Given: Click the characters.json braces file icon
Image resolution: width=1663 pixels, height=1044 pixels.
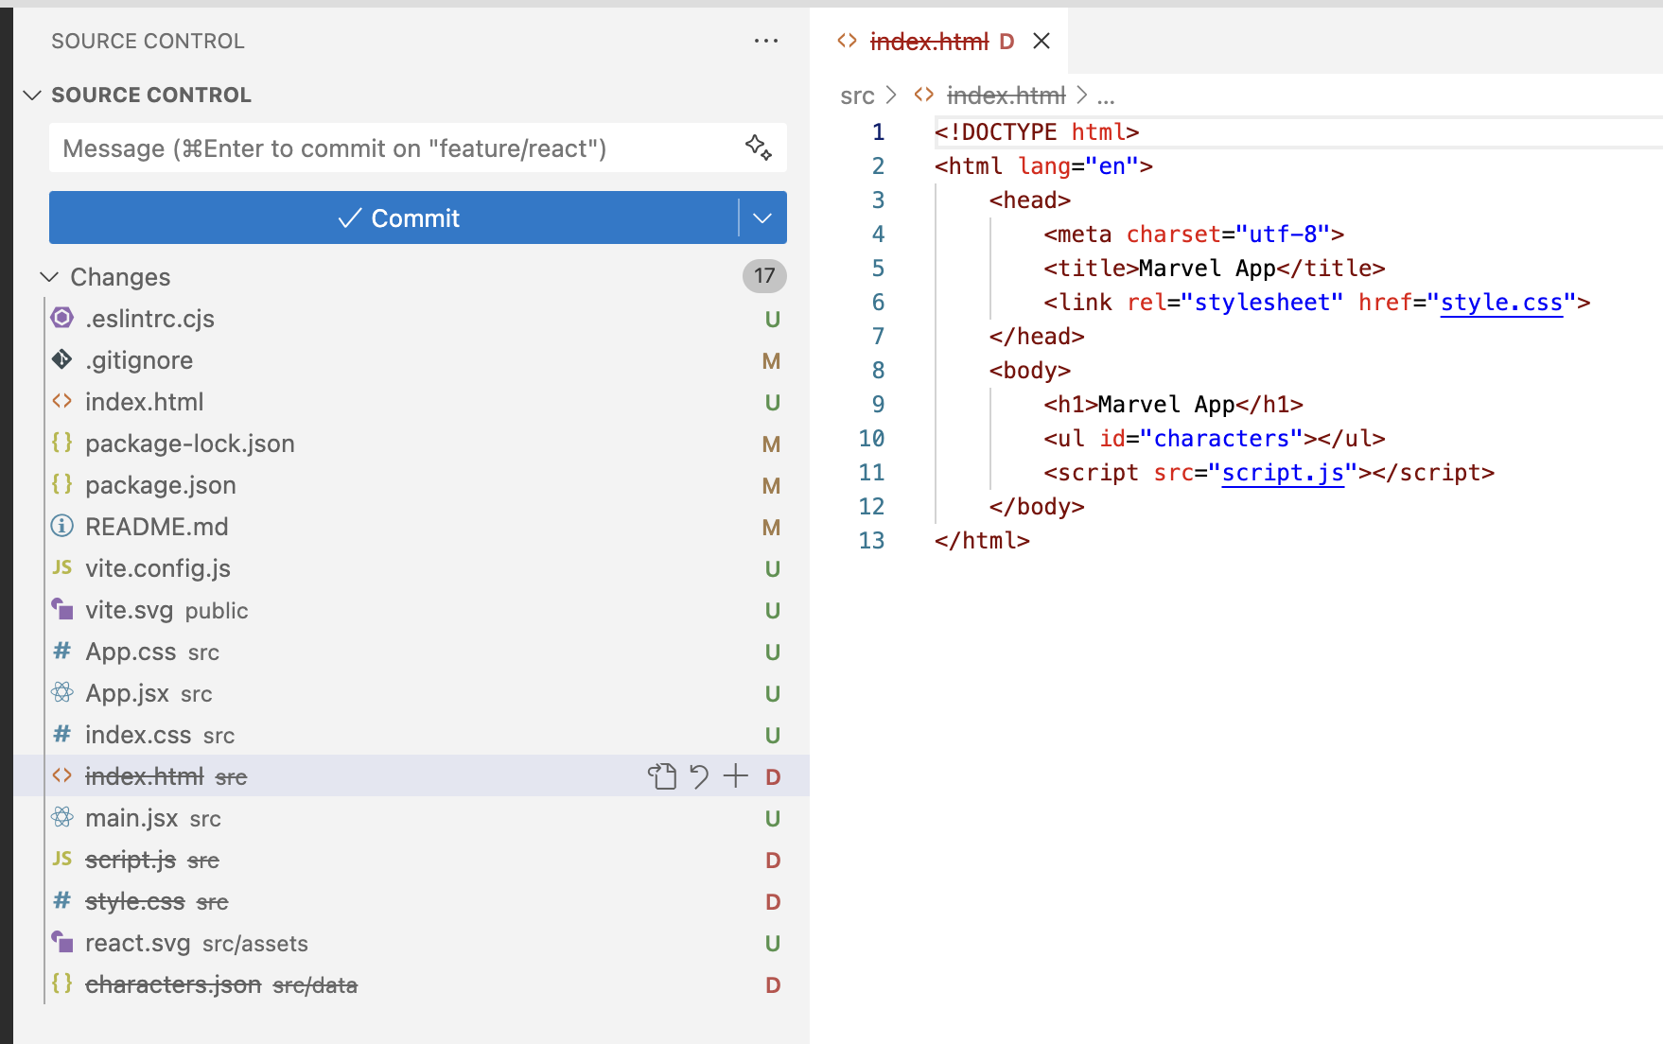Looking at the screenshot, I should tap(62, 983).
